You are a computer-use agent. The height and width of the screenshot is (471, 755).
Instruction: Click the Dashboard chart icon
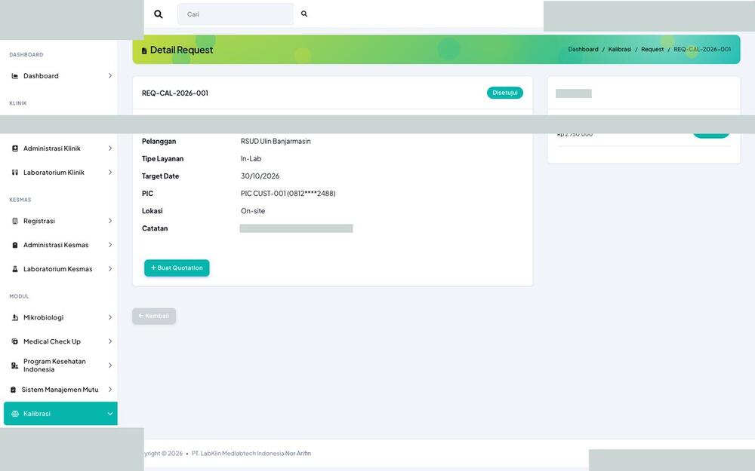pos(15,76)
